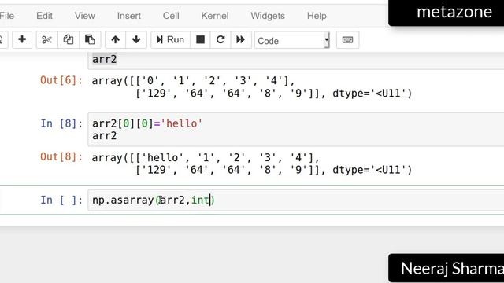Copy selected cells icon
Viewport: 504px width, 283px height.
coord(69,40)
